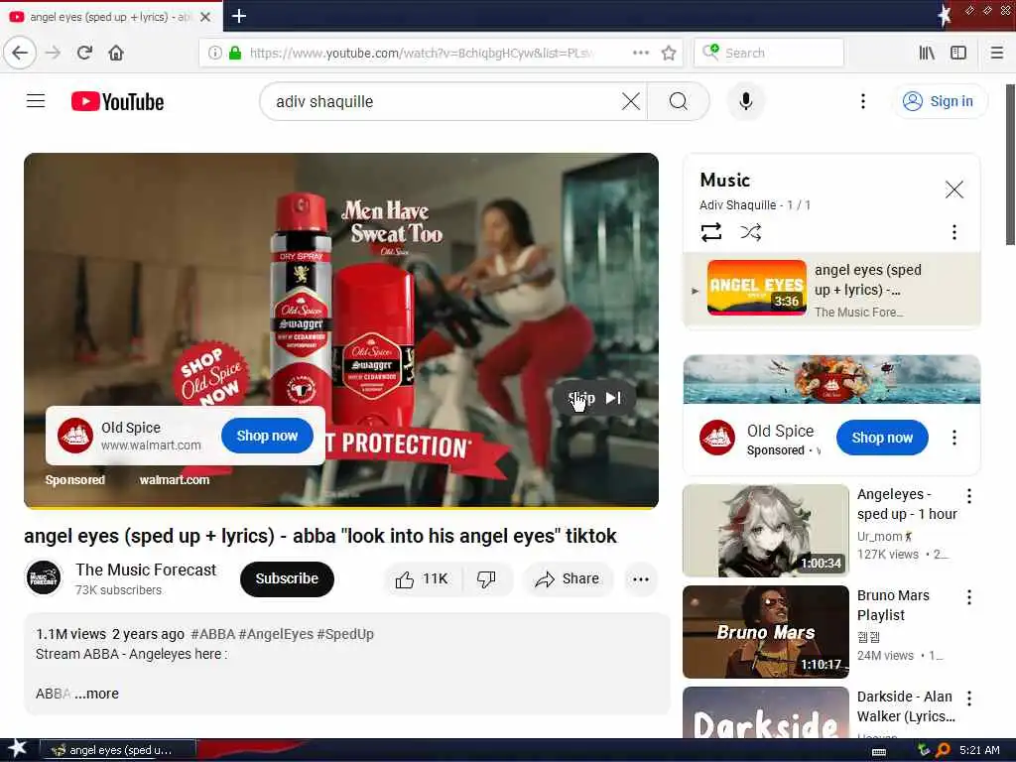The height and width of the screenshot is (762, 1016).
Task: Click Shop now in video ad overlay
Action: (267, 436)
